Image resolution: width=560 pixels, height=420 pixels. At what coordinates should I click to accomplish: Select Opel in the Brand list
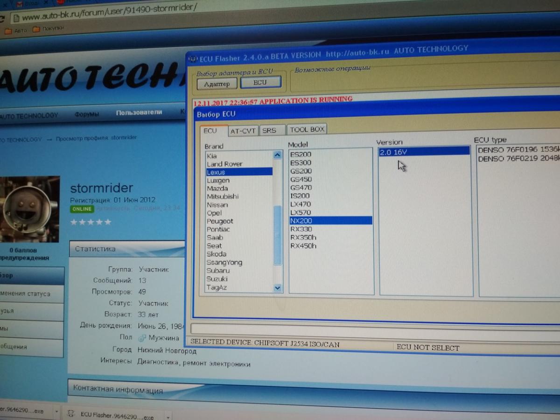click(214, 213)
